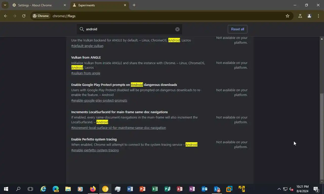Launch Firefox from the taskbar
This screenshot has height=194, width=324.
coord(93,189)
